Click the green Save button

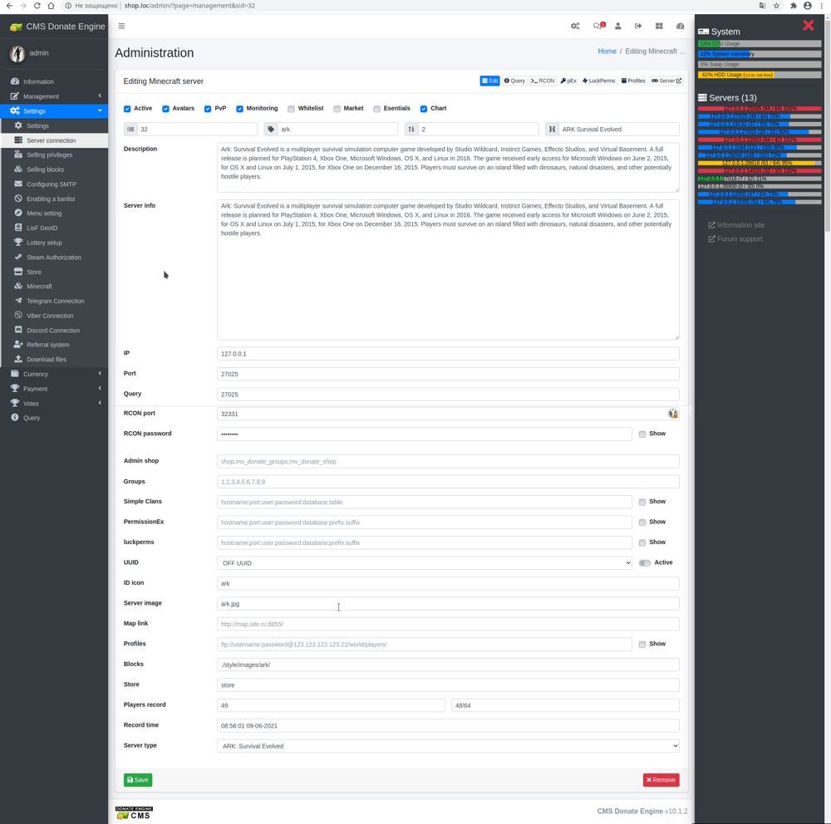tap(138, 780)
